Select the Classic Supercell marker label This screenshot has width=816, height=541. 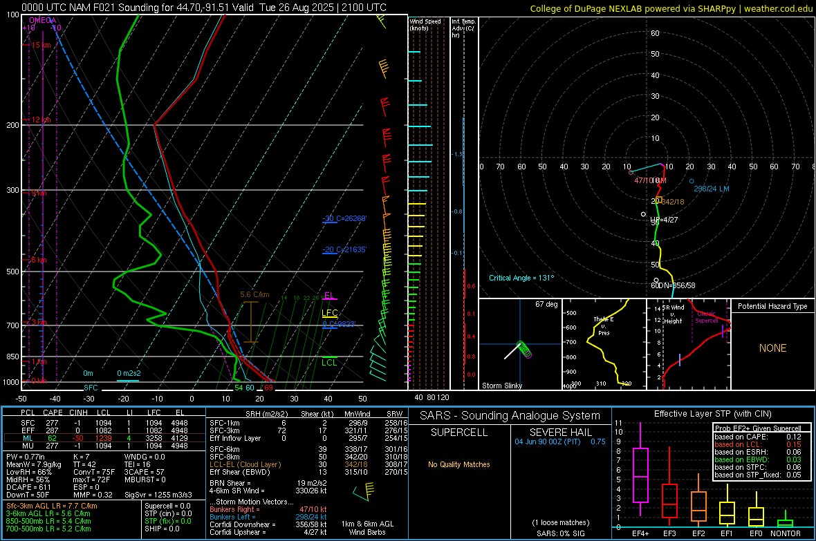(x=706, y=317)
